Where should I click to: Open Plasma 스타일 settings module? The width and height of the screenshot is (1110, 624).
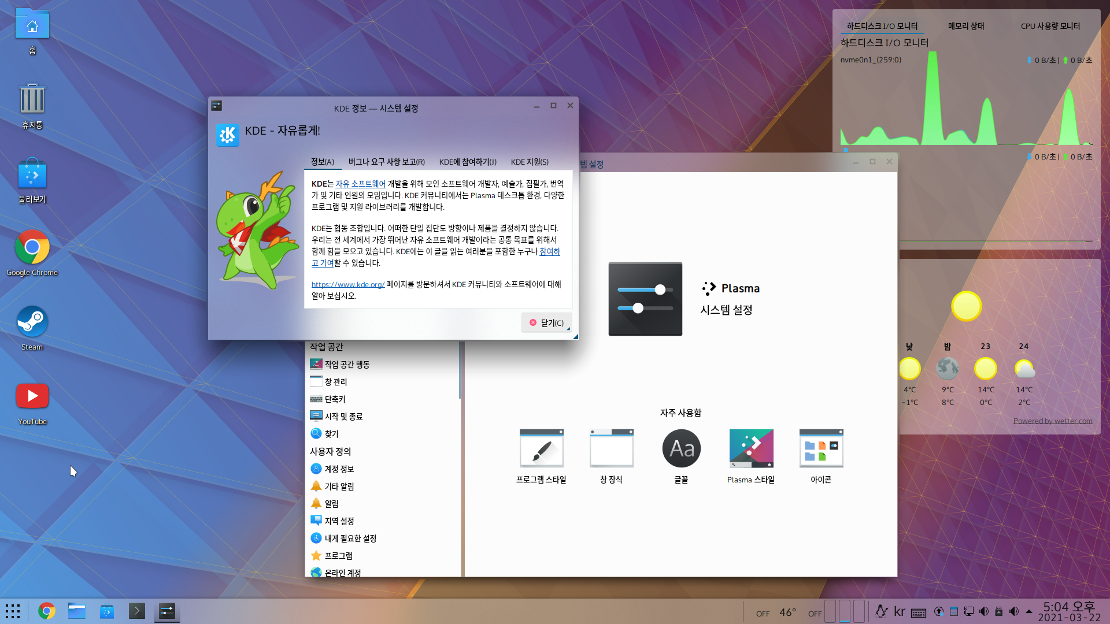point(750,449)
